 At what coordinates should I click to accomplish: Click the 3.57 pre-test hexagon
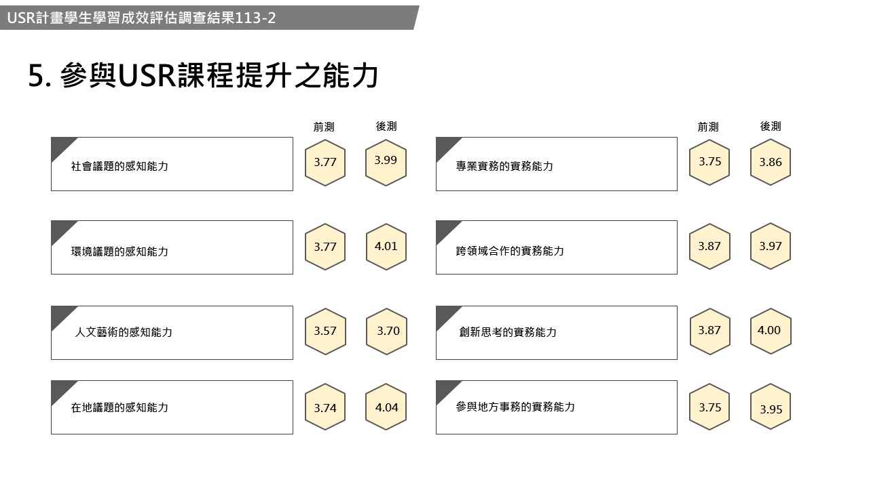pyautogui.click(x=325, y=331)
